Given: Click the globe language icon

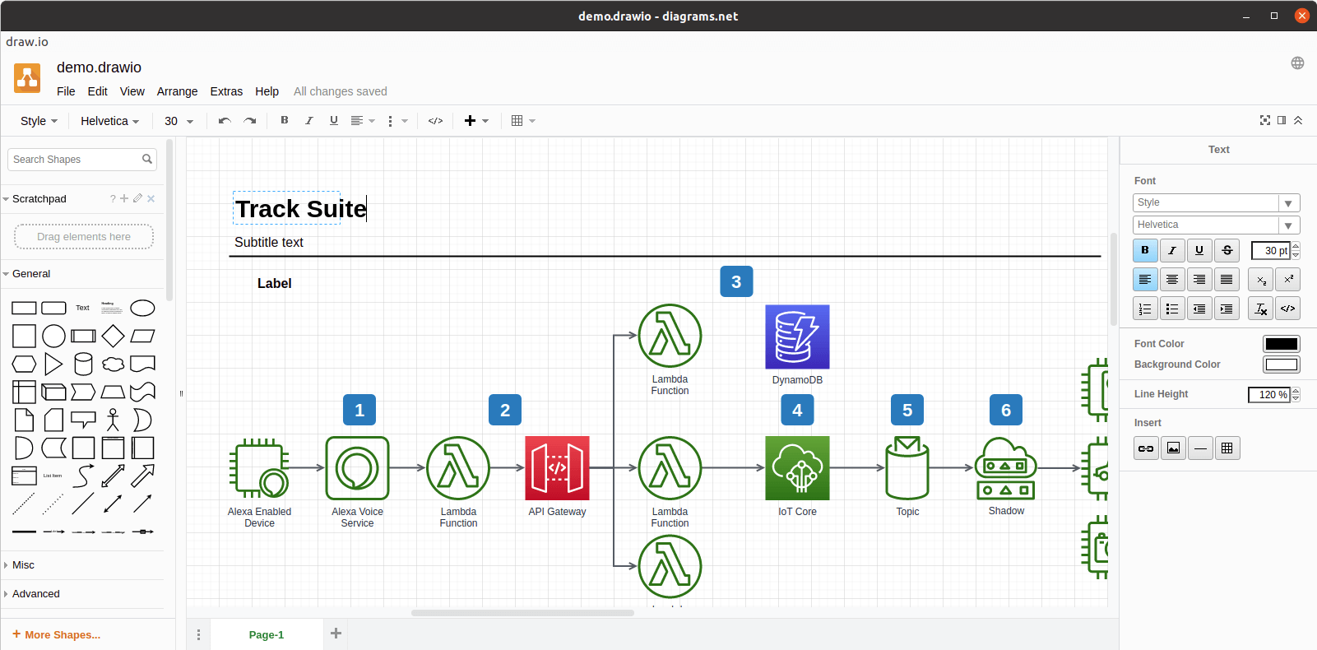Looking at the screenshot, I should coord(1297,63).
